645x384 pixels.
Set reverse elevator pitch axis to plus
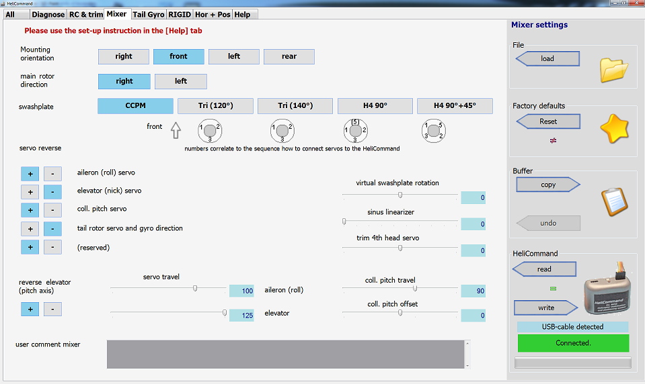(x=30, y=309)
